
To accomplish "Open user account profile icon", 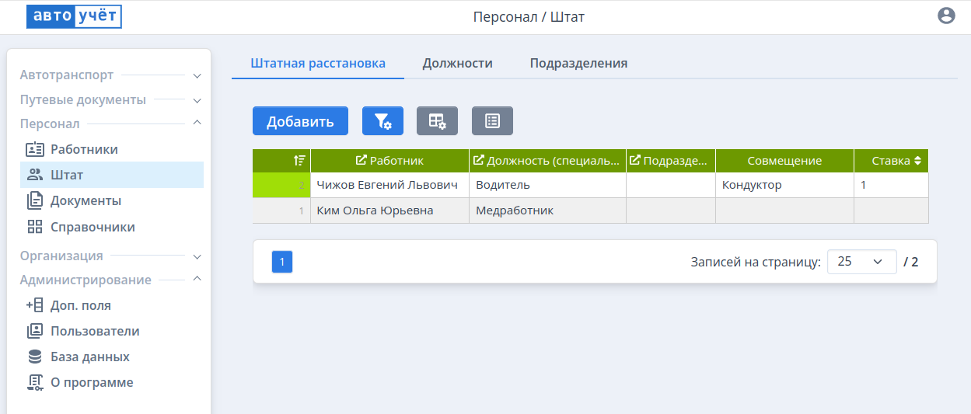I will pyautogui.click(x=946, y=16).
